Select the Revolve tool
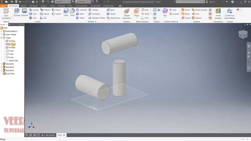This screenshot has width=251, height=141. 24,13
